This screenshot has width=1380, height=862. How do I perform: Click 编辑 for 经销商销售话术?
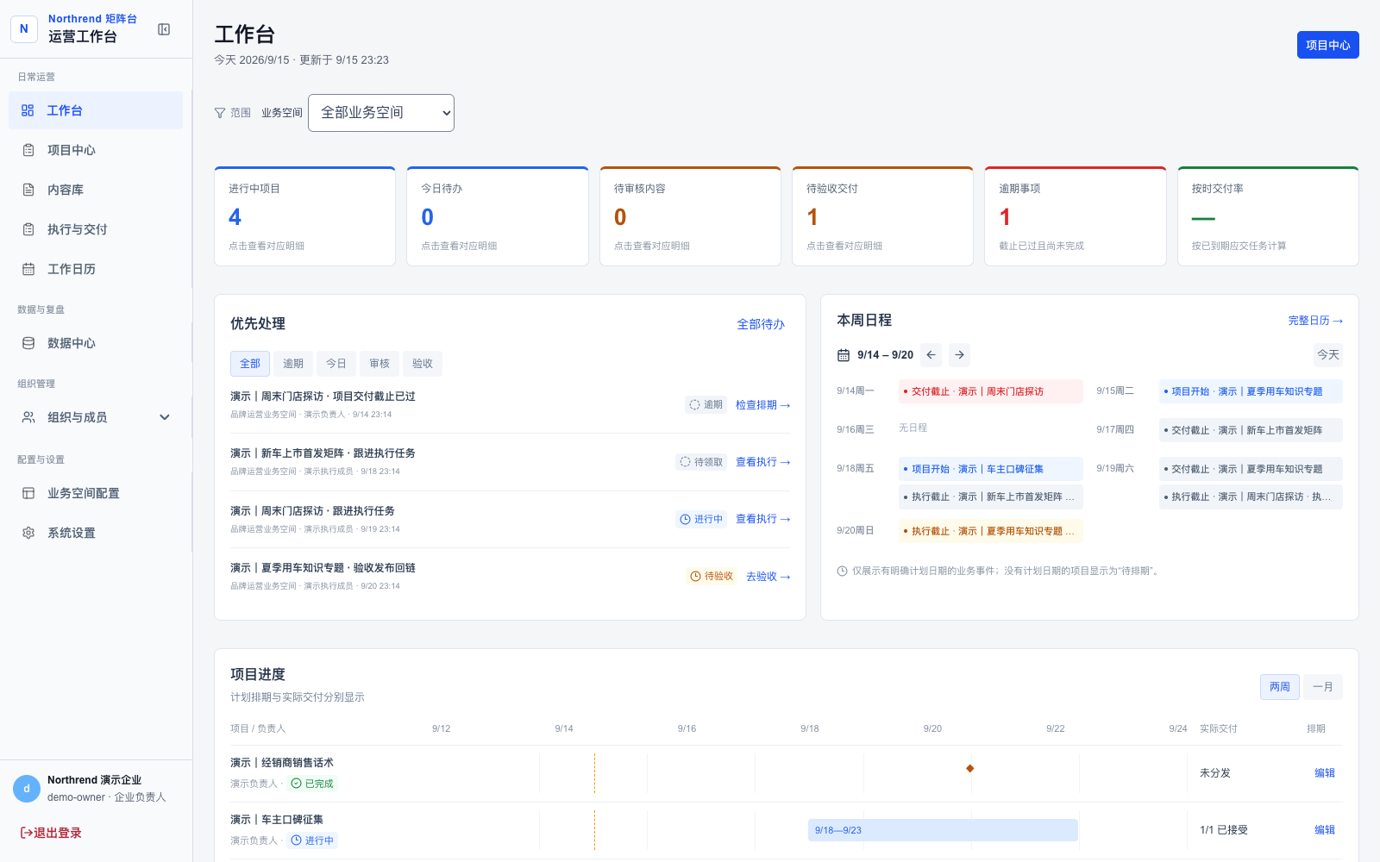point(1325,773)
